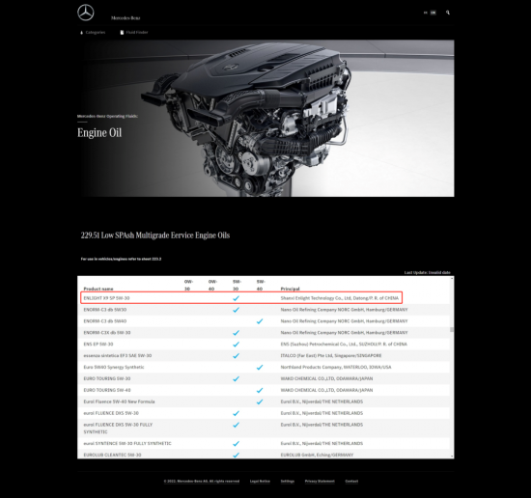Open the Legal Notice footer link

point(260,481)
